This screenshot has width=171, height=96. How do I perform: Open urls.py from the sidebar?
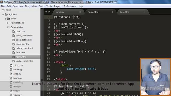(17, 91)
